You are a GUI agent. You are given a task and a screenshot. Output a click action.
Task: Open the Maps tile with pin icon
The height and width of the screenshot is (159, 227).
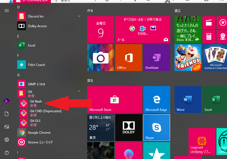222,37
